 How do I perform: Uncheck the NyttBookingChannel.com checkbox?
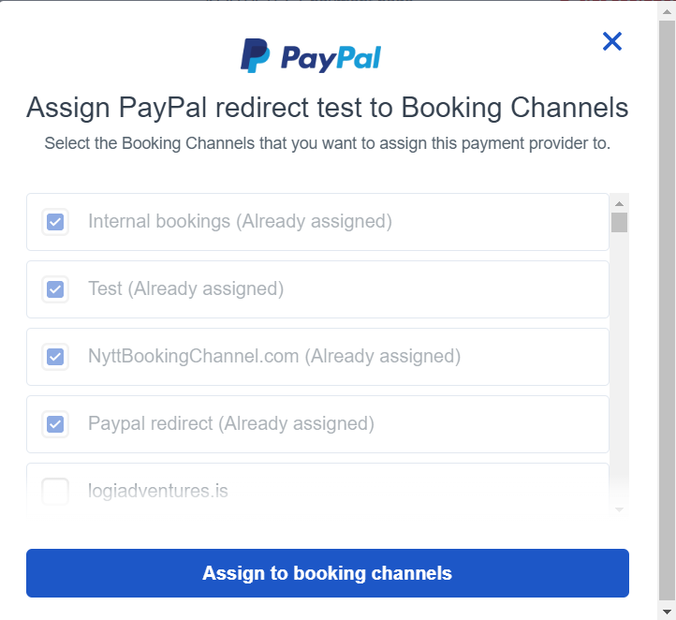pyautogui.click(x=55, y=357)
